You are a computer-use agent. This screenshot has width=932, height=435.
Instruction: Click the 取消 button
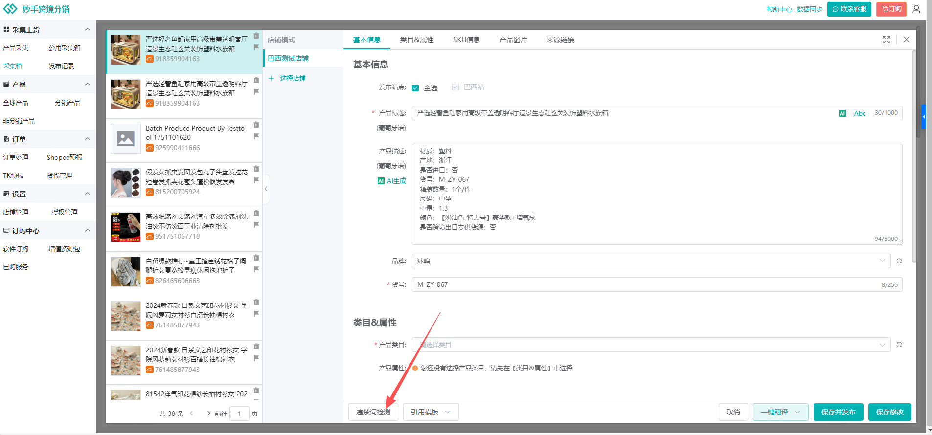point(733,412)
